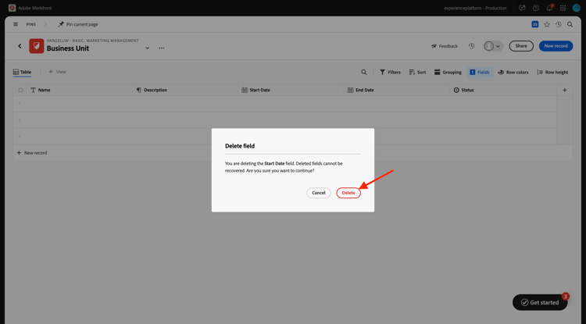Open the blue calendar icon in the pins bar
Viewport: 586px width, 324px height.
[534, 24]
